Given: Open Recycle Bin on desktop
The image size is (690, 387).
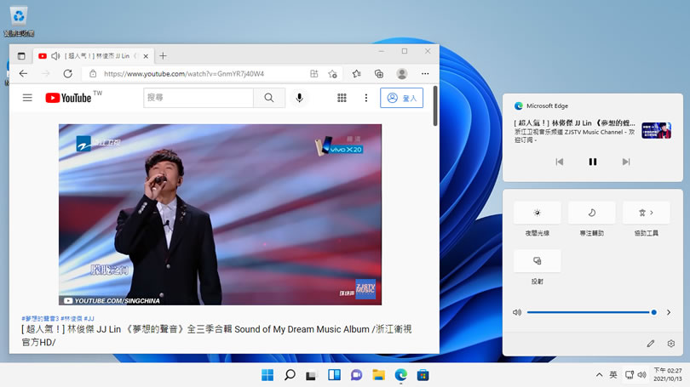Looking at the screenshot, I should pos(19,20).
